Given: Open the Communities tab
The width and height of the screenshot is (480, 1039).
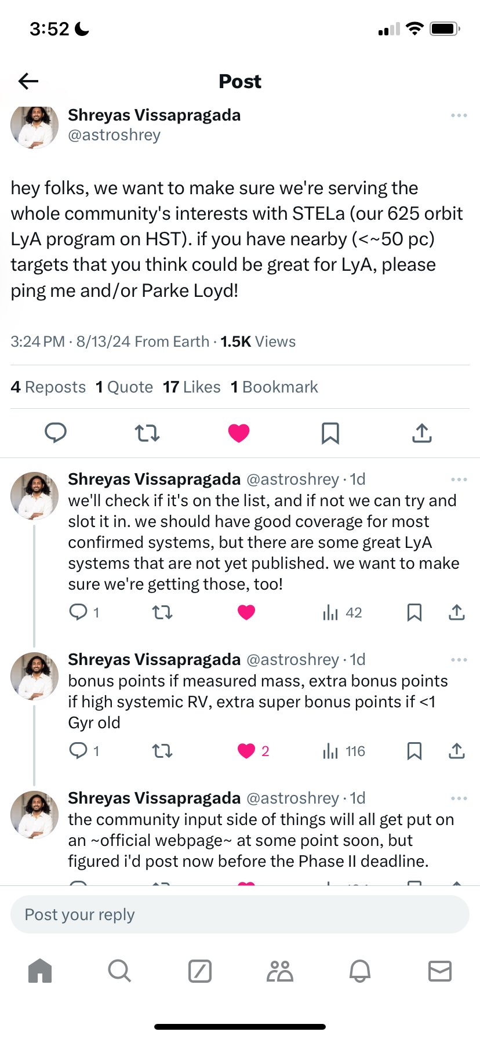Looking at the screenshot, I should click(x=280, y=971).
